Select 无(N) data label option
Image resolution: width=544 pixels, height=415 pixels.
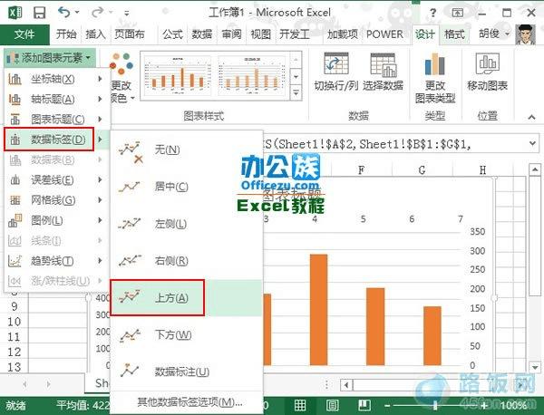point(186,150)
